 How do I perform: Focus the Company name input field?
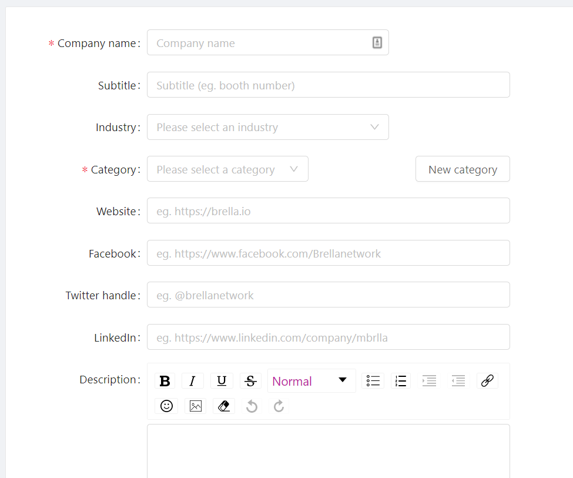point(268,42)
